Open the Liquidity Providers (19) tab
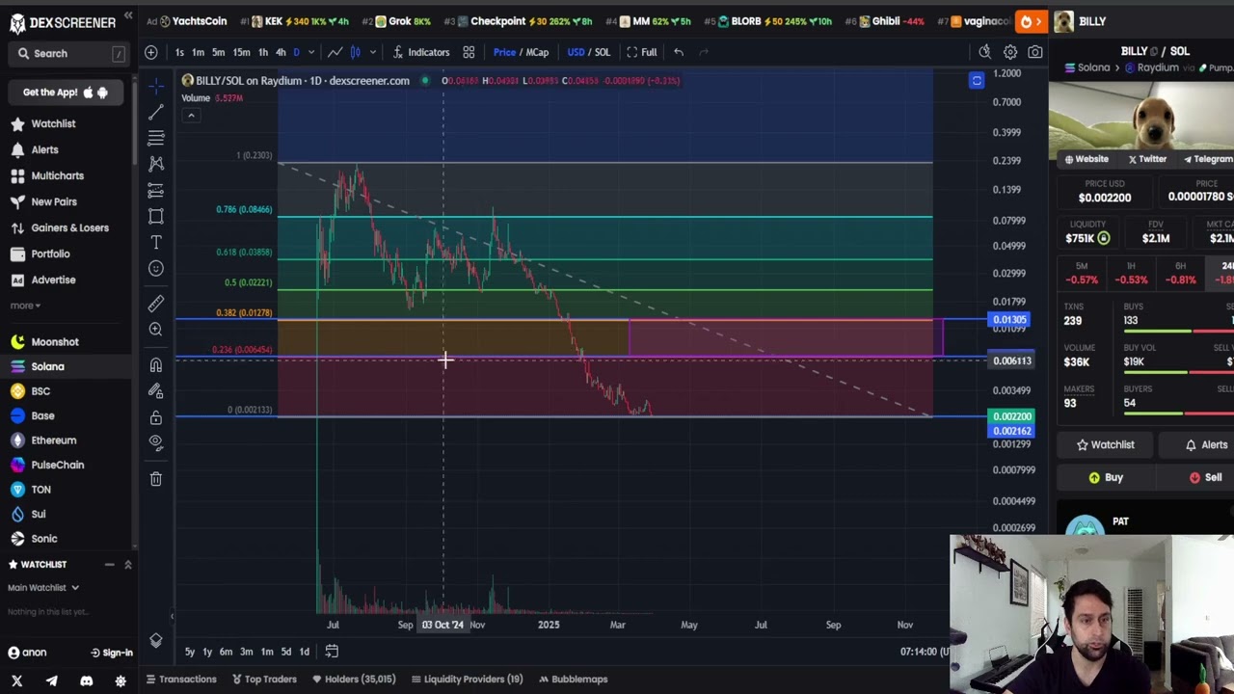The height and width of the screenshot is (694, 1234). [x=468, y=680]
